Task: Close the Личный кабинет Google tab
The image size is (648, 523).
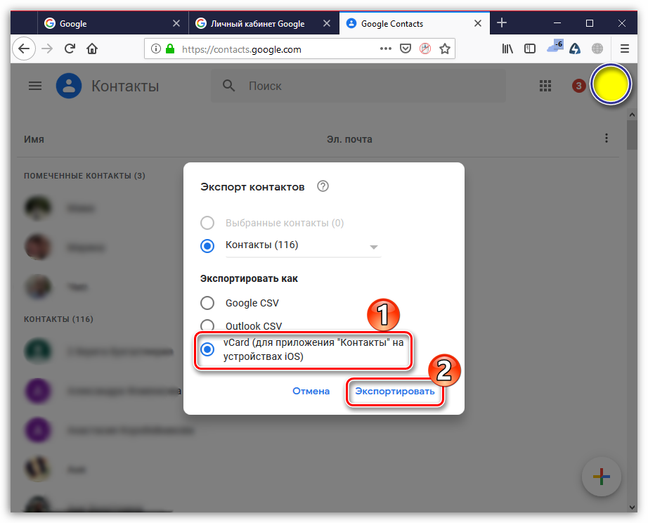Action: click(327, 23)
